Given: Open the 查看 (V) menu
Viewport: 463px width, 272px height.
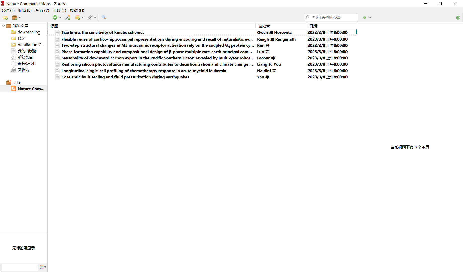Looking at the screenshot, I should [42, 10].
